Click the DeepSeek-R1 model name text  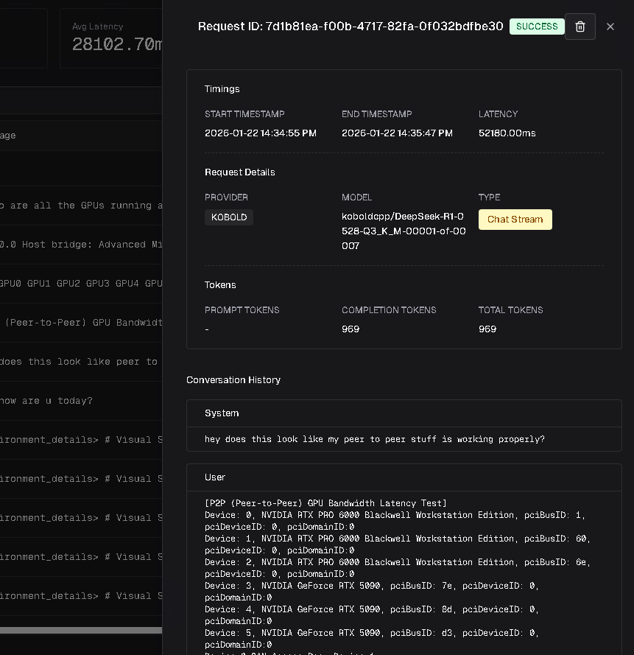pyautogui.click(x=403, y=231)
